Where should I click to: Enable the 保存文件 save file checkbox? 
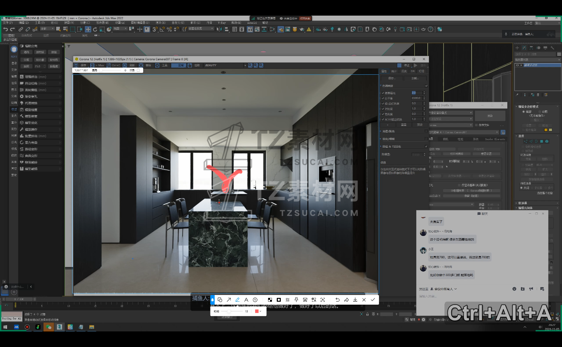[x=476, y=125]
